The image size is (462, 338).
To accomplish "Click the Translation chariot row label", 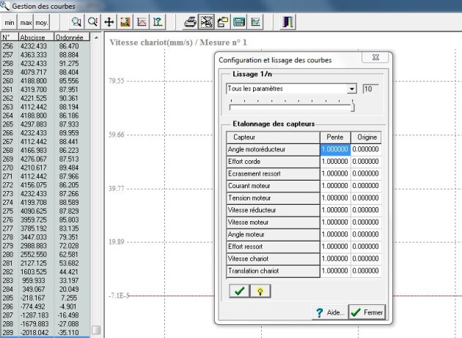I will [273, 271].
